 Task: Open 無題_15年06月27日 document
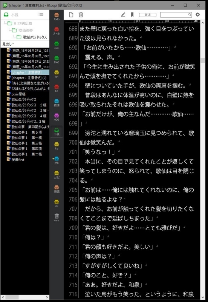(28, 61)
